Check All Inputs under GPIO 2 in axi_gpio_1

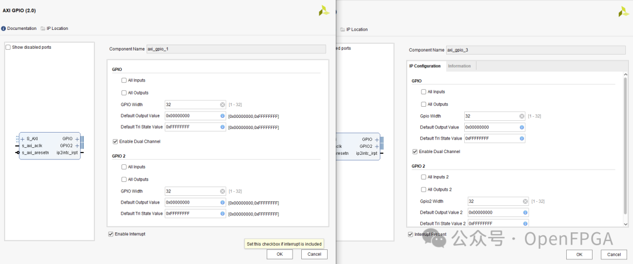(124, 167)
